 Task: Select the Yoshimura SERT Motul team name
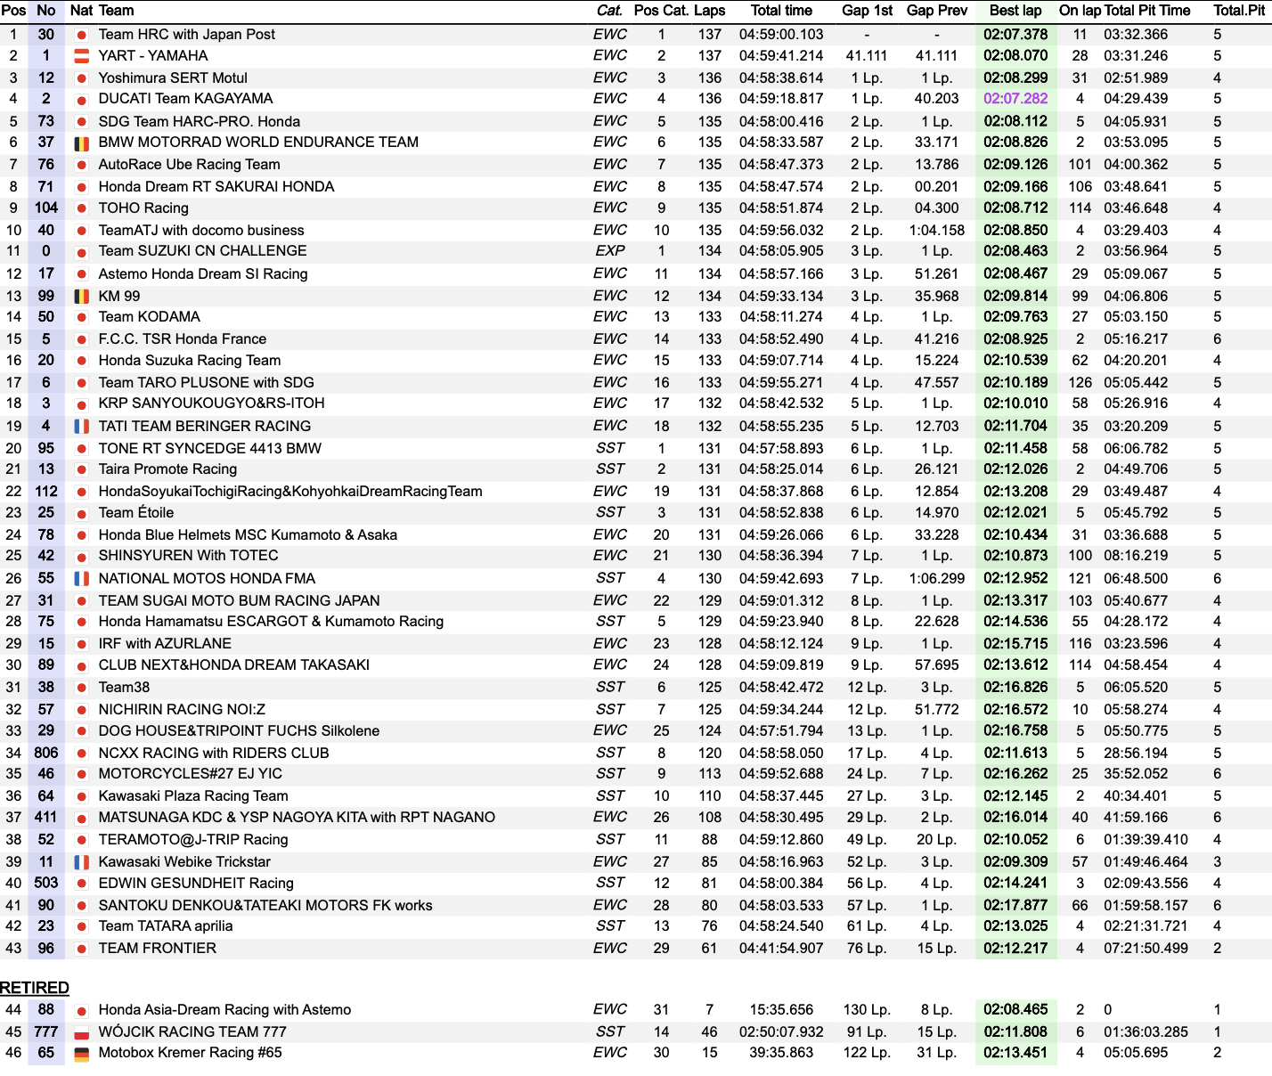(x=173, y=78)
